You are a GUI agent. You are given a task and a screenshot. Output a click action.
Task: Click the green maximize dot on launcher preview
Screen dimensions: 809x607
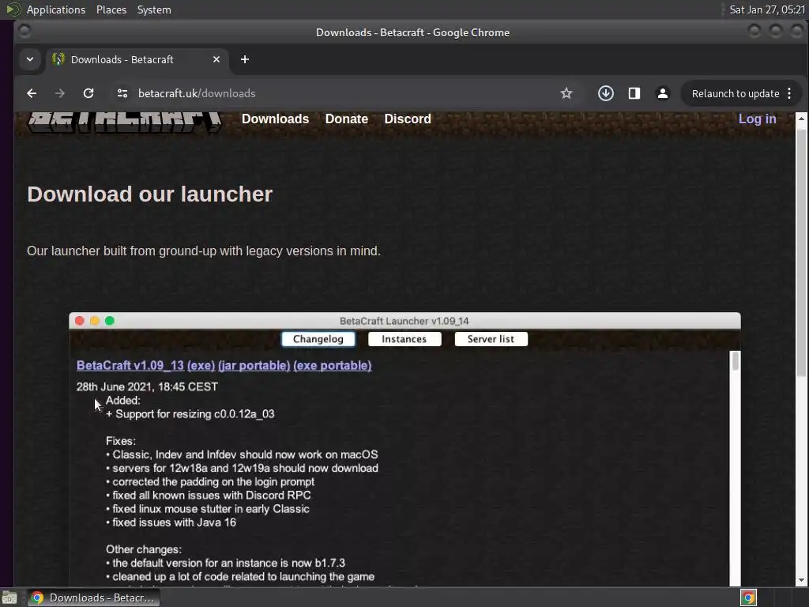109,321
